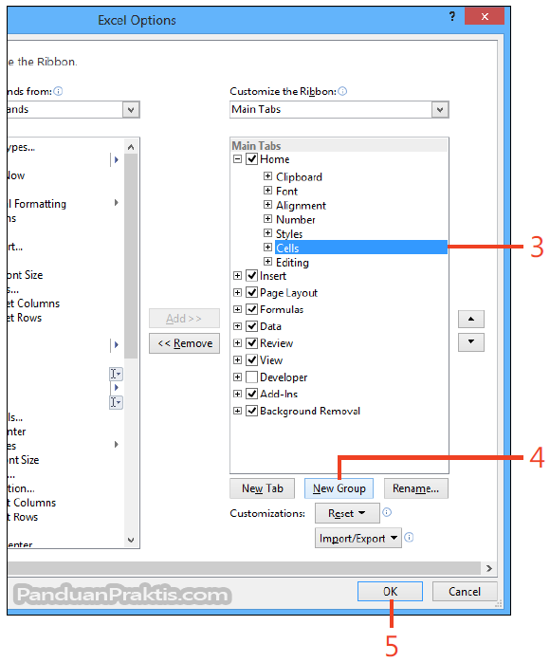Click the Help question mark icon
Screen dimensions: 550x662
(452, 16)
